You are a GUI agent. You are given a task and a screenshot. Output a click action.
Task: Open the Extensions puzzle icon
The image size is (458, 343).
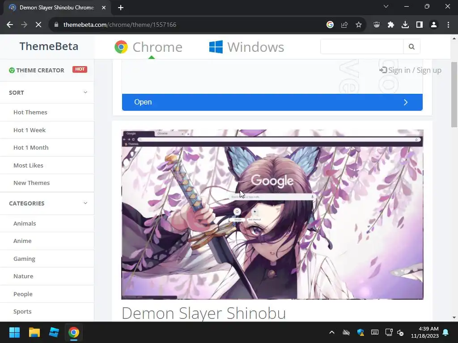[391, 25]
